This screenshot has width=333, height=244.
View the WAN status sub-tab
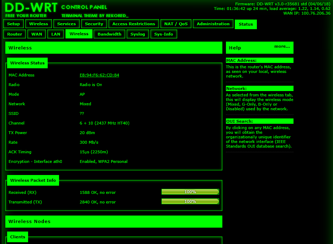pyautogui.click(x=37, y=34)
